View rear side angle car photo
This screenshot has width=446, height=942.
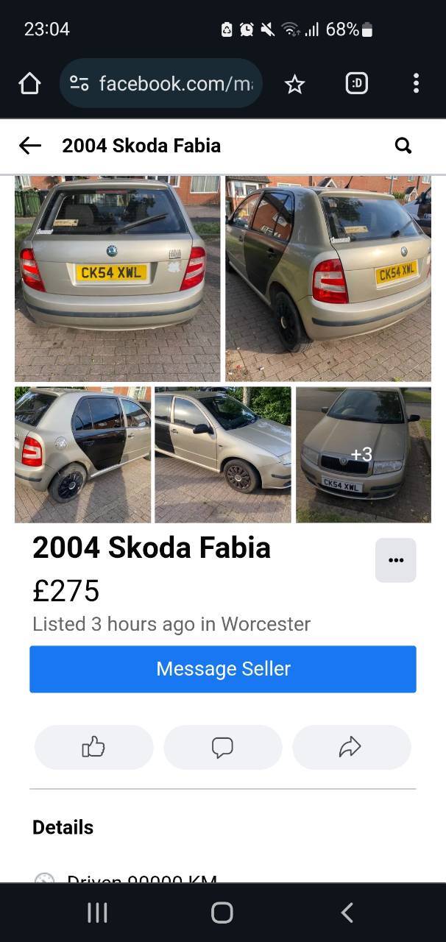[x=328, y=278]
